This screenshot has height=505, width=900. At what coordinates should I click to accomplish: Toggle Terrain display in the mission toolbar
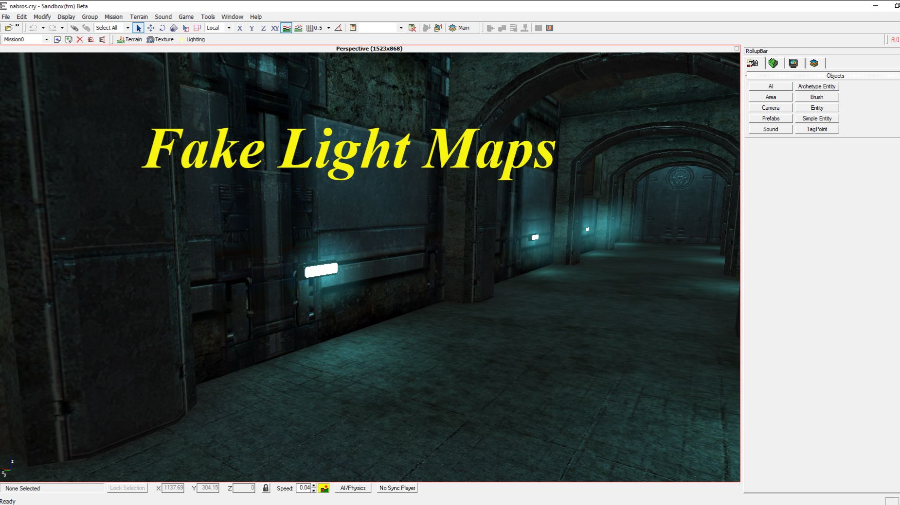[x=129, y=39]
